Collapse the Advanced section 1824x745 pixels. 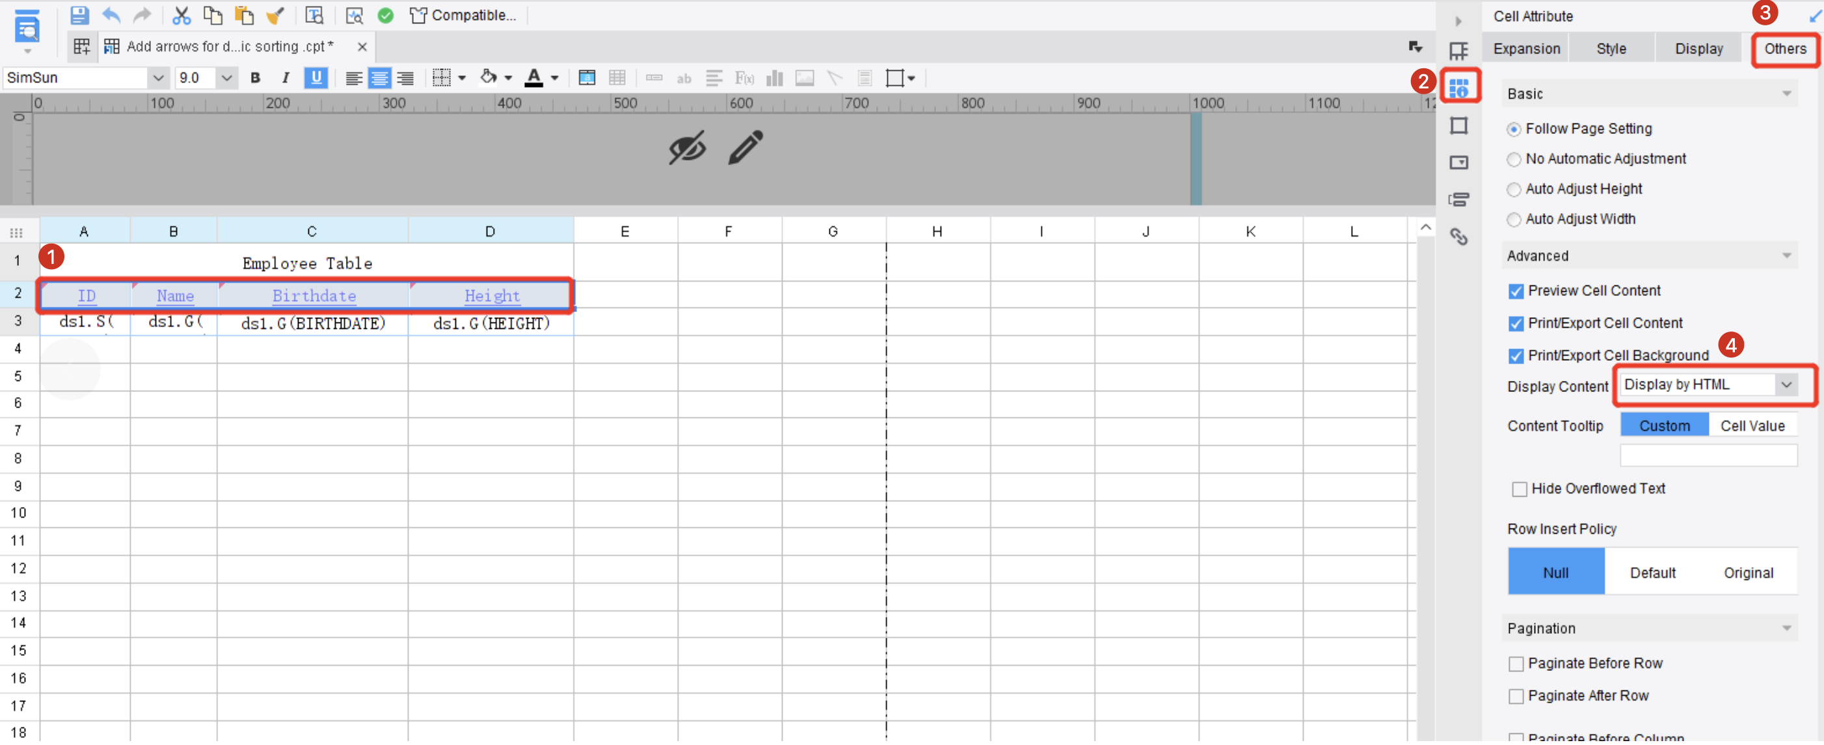1786,256
